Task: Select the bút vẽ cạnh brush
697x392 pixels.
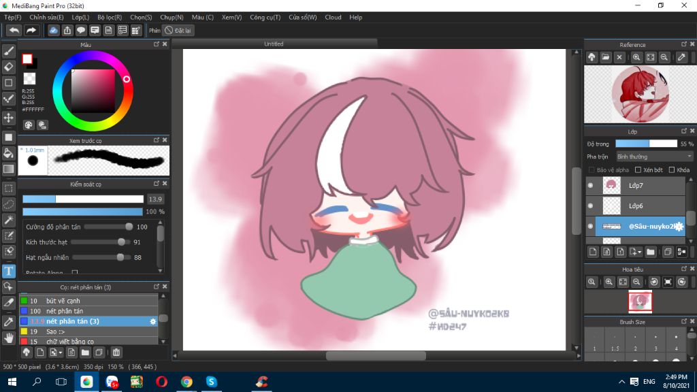Action: 88,301
